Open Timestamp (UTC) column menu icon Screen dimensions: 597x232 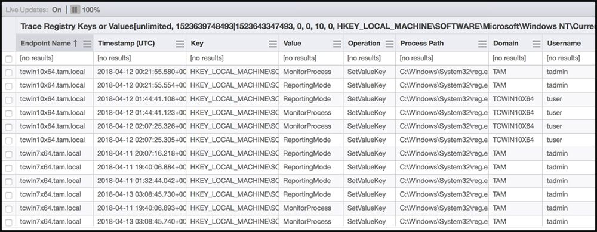click(x=180, y=44)
